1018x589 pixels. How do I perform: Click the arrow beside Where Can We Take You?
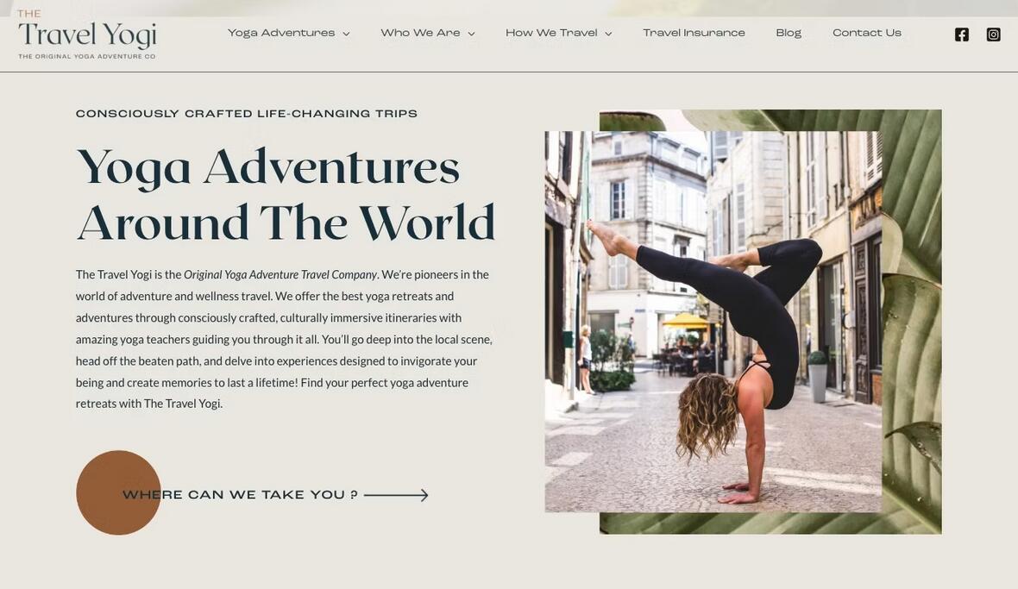pyautogui.click(x=396, y=495)
